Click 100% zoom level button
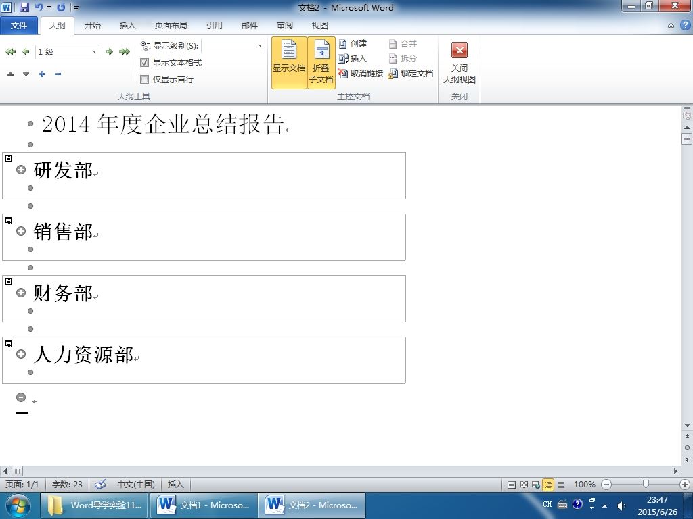The width and height of the screenshot is (693, 519). [584, 484]
